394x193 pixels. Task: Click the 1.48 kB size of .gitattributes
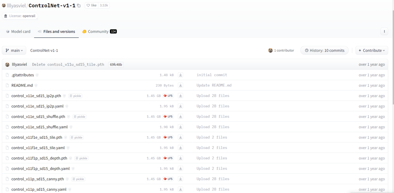[x=167, y=75]
